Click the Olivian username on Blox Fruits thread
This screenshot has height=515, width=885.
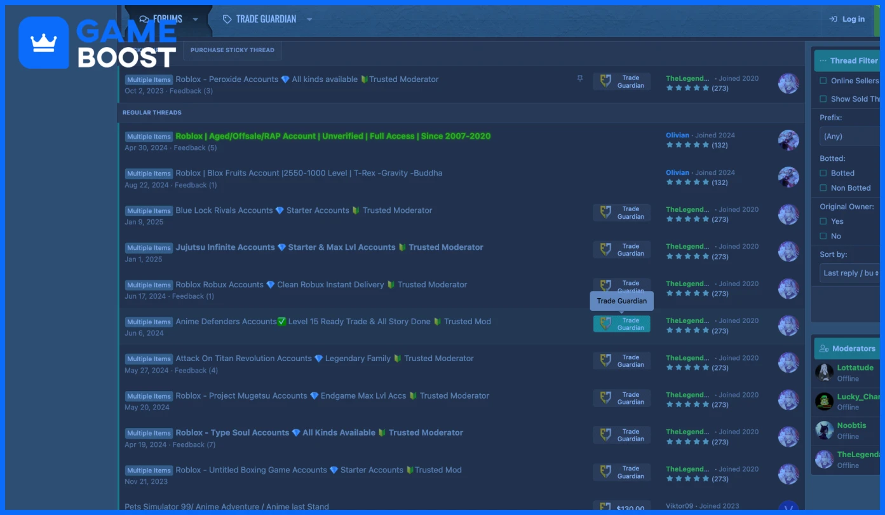[x=677, y=172]
